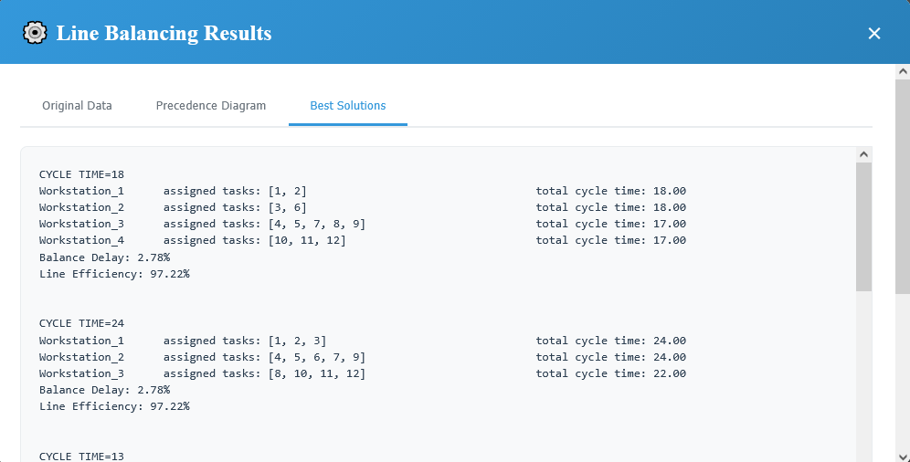The image size is (910, 462).
Task: Click the results panel scrollbar up arrow
Action: tap(863, 154)
